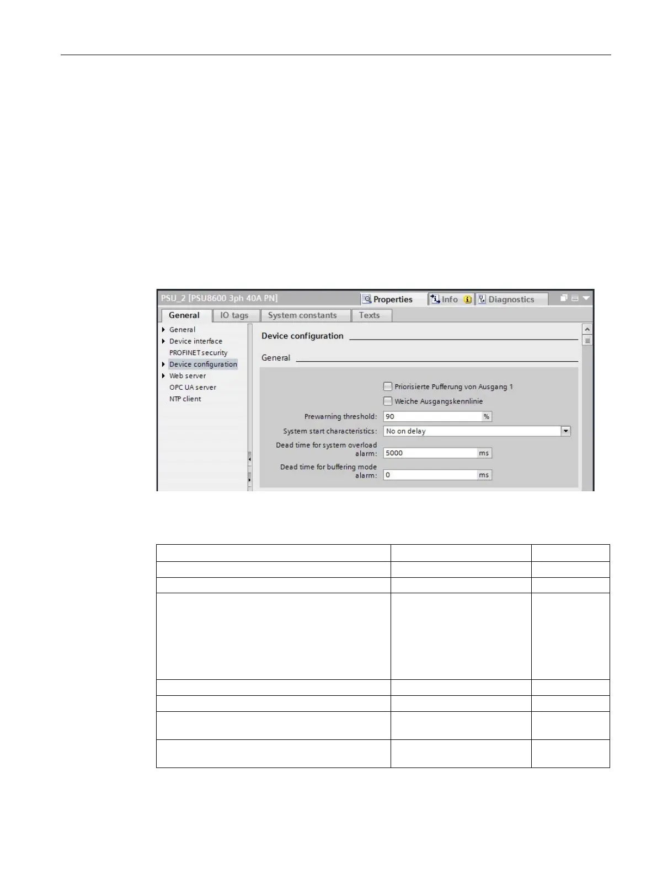
Task: Select Device interface tree entry
Action: click(196, 341)
